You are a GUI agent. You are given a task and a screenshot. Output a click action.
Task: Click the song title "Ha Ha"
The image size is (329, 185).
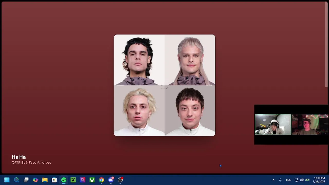(19, 157)
